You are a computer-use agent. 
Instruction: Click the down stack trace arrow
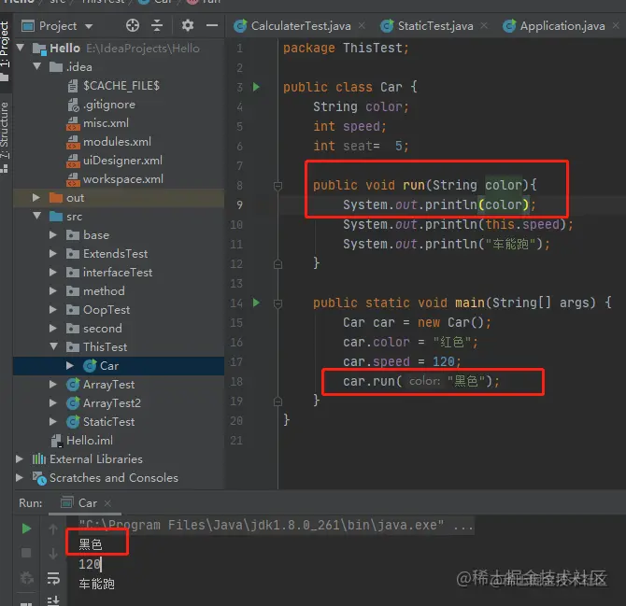point(53,554)
